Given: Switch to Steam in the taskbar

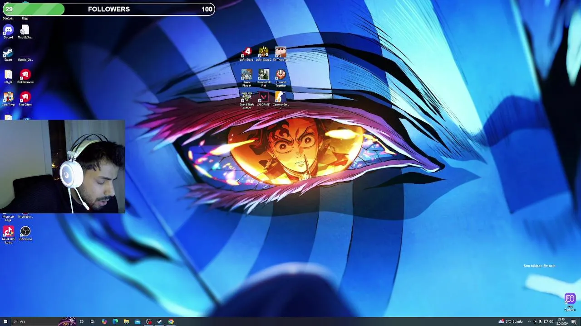Looking at the screenshot, I should coord(160,321).
